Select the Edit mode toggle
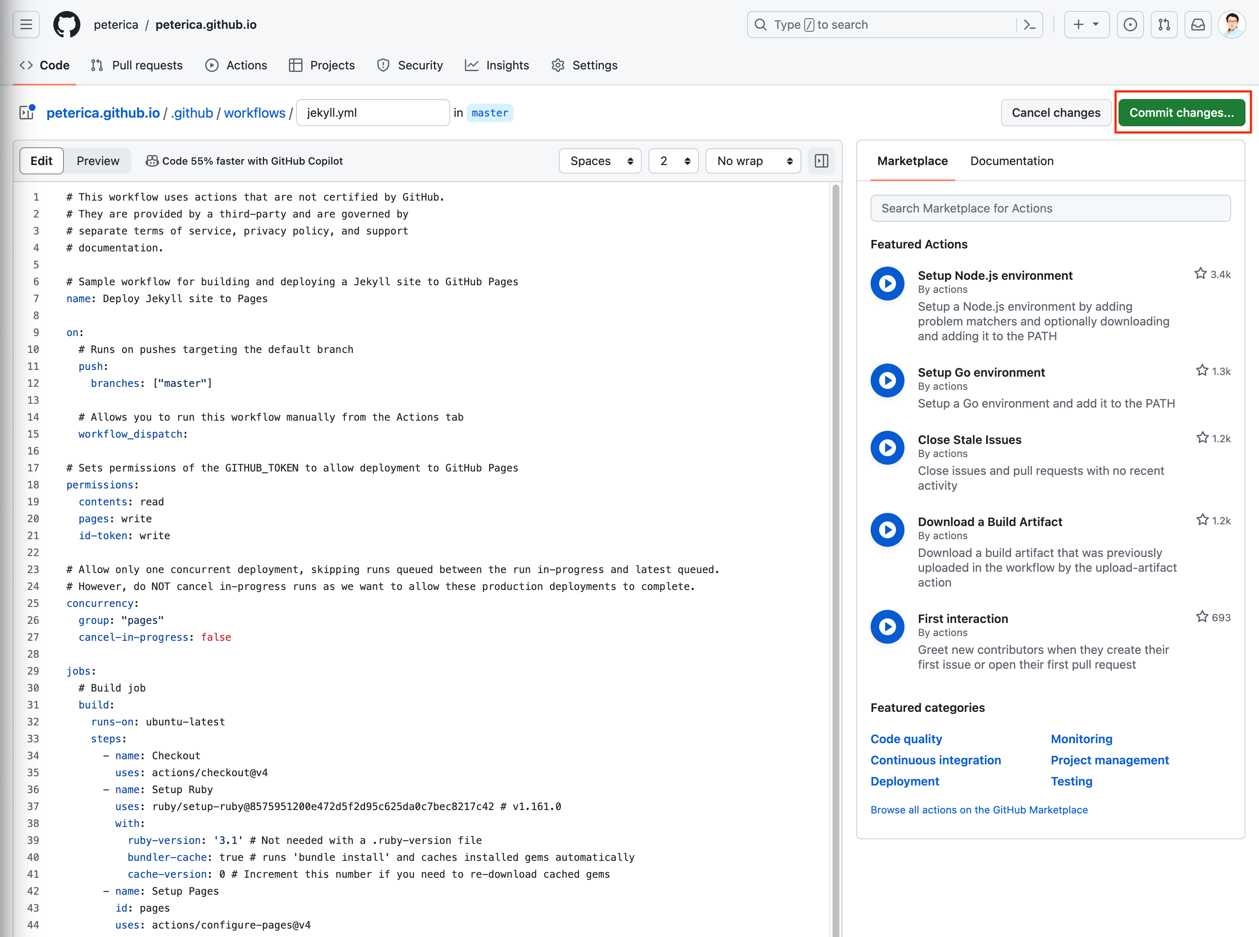The width and height of the screenshot is (1259, 937). [41, 161]
